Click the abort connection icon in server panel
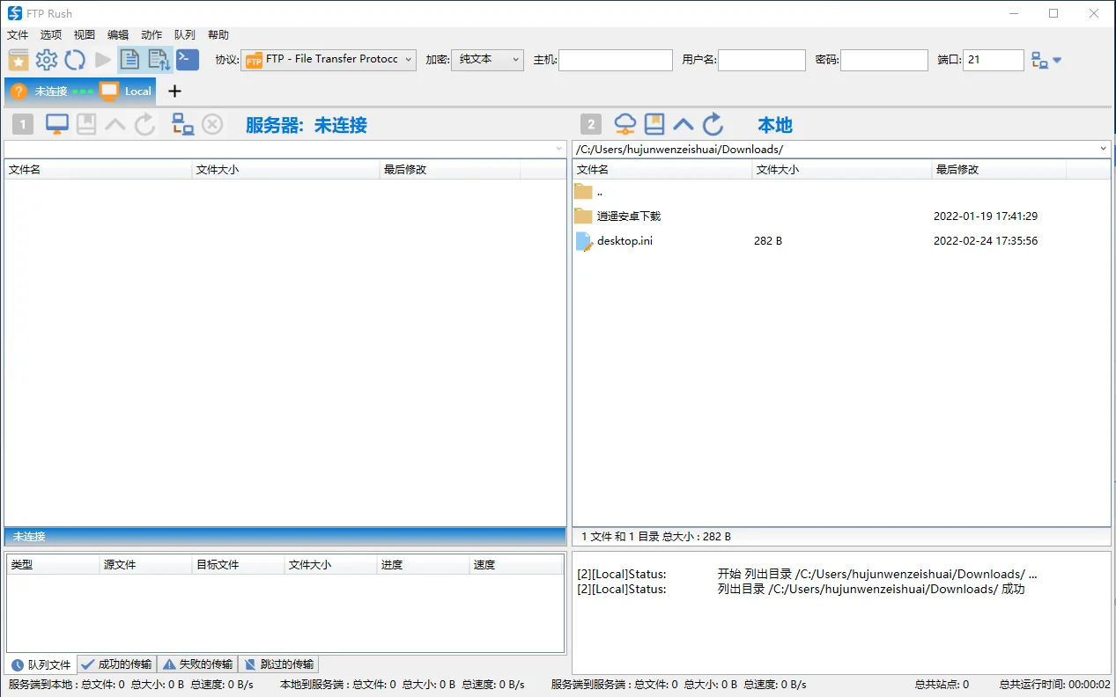Viewport: 1116px width, 697px height. point(212,124)
